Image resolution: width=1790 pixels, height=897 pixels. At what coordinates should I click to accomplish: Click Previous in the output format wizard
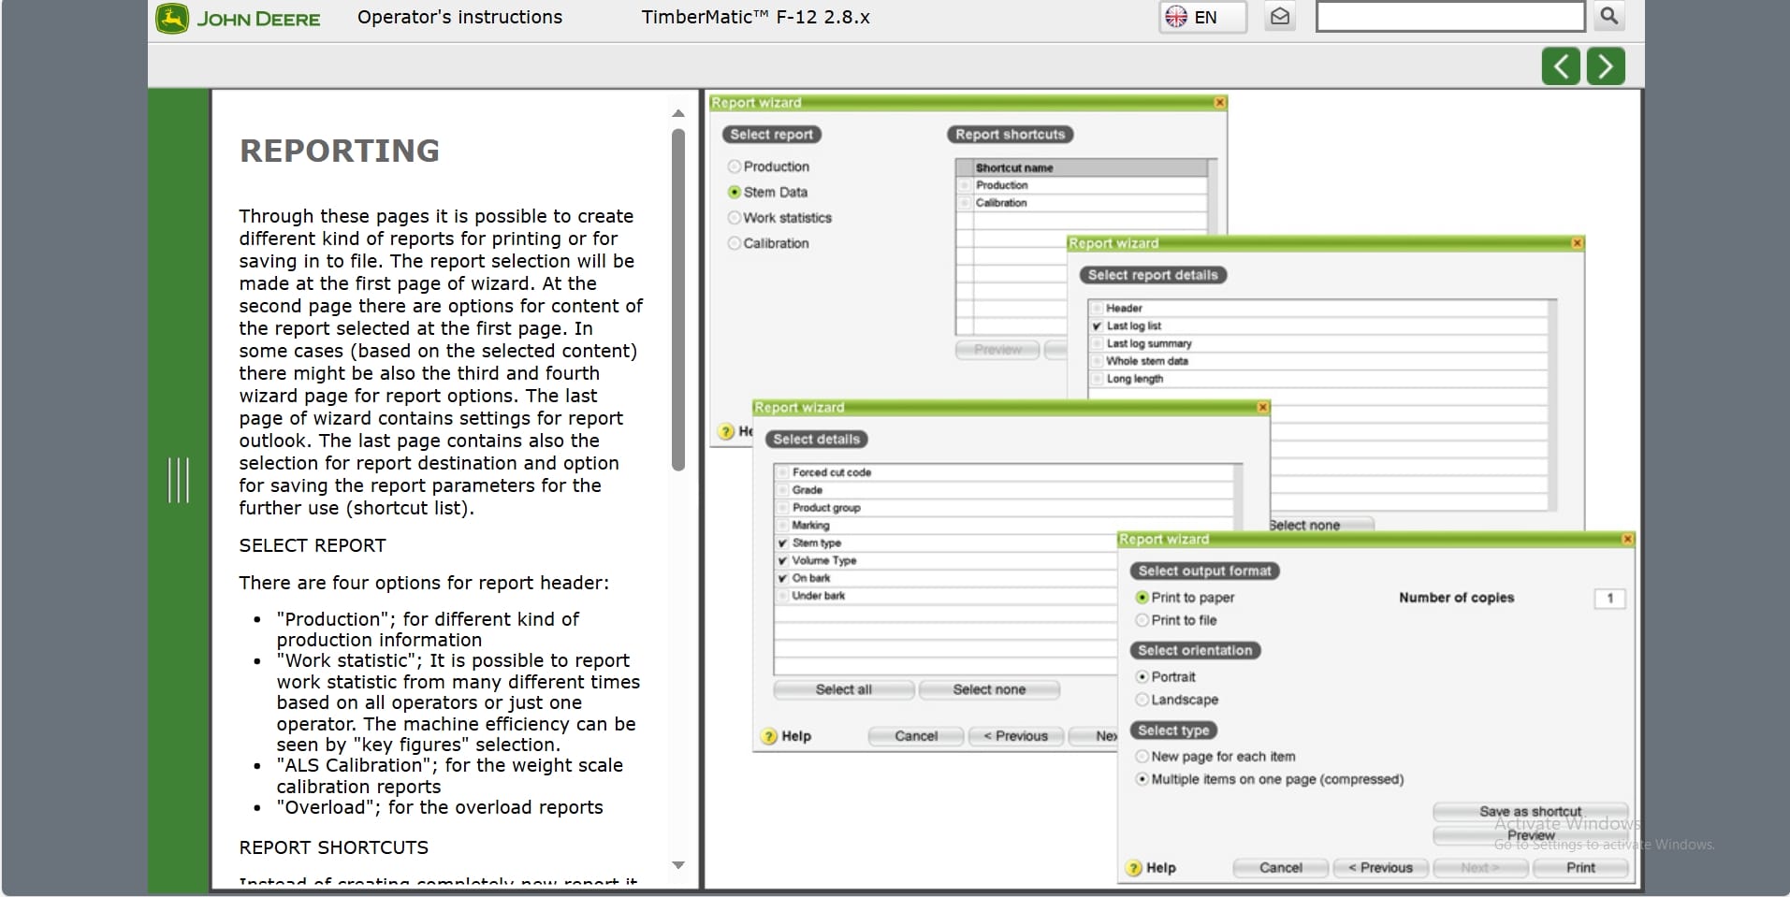(x=1381, y=868)
